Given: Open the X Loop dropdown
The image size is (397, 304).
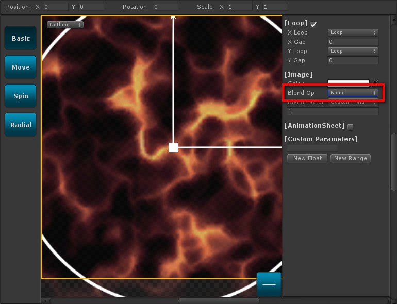Looking at the screenshot, I should click(353, 32).
